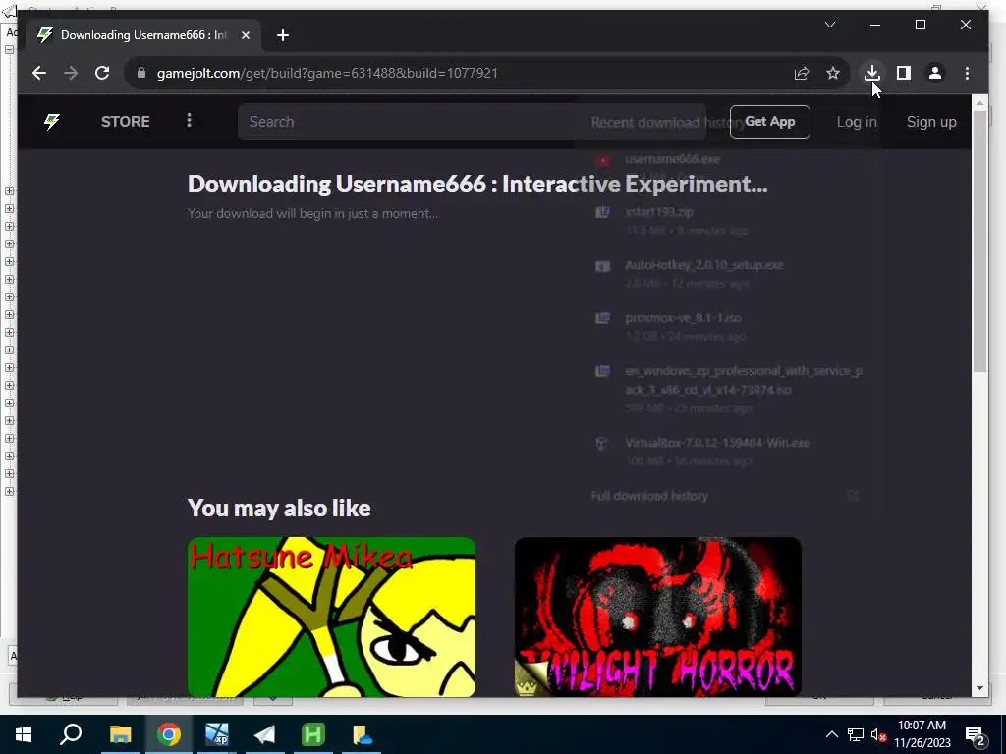1006x754 pixels.
Task: Select AutoHotkey_2.0.10_setup.exe download entry
Action: [x=703, y=265]
